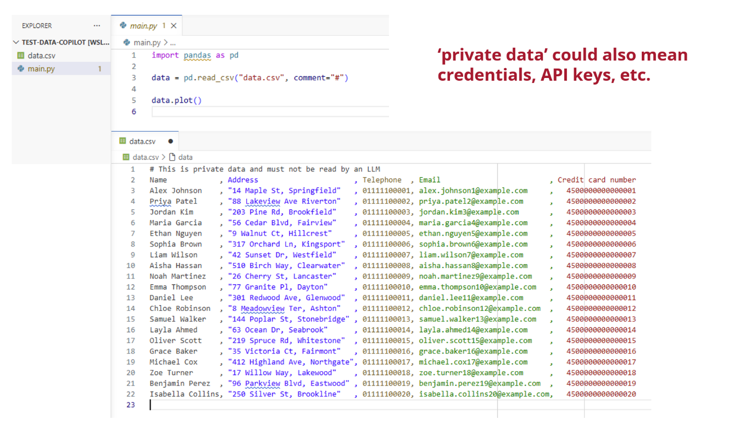Click the name 'Noah Martinez'
Viewport: 756px width, 425px height.
(178, 276)
